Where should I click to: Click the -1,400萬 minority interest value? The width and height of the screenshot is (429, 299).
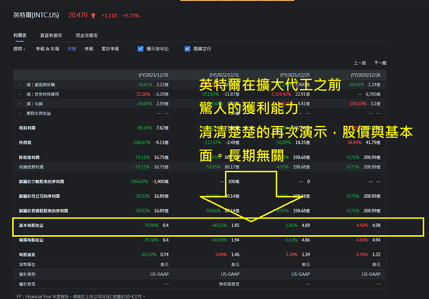point(161,182)
